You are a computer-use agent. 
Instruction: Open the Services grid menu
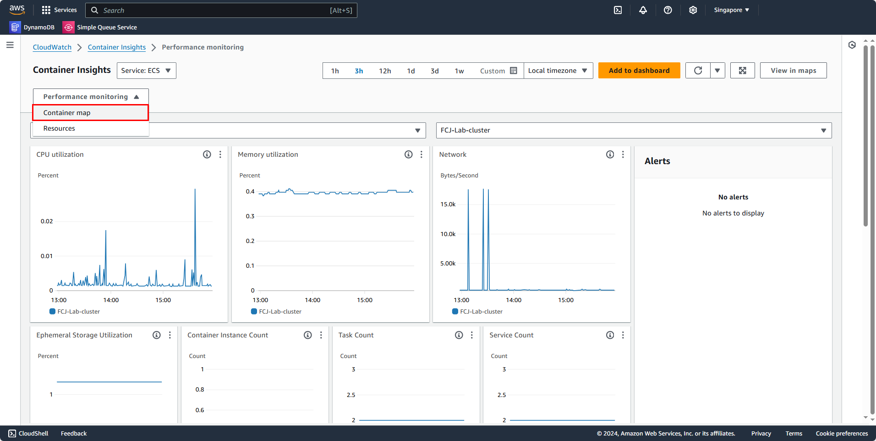tap(59, 10)
